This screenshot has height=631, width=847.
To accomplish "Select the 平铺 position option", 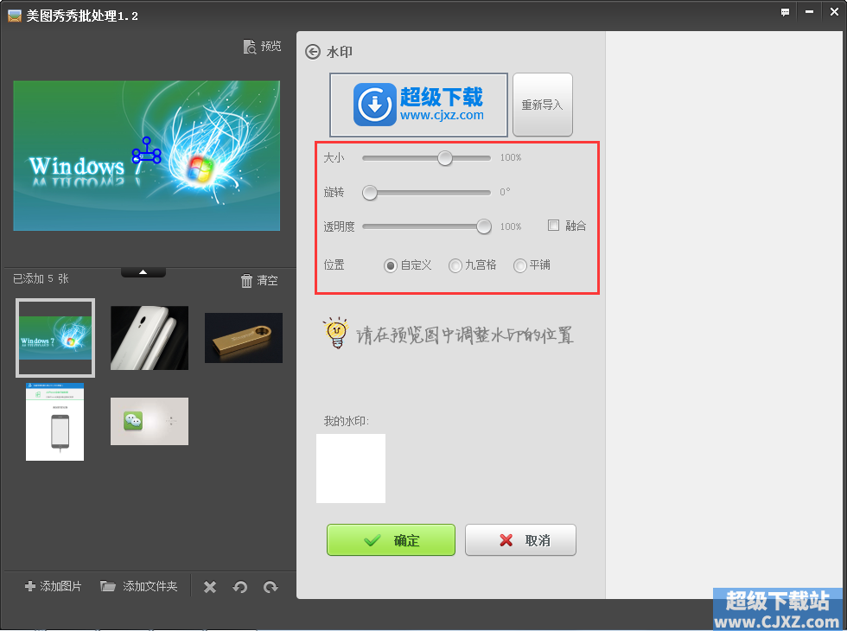I will [x=520, y=266].
